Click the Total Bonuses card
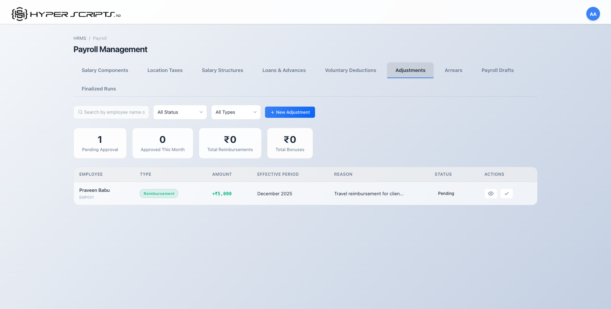This screenshot has width=611, height=309. [x=290, y=143]
